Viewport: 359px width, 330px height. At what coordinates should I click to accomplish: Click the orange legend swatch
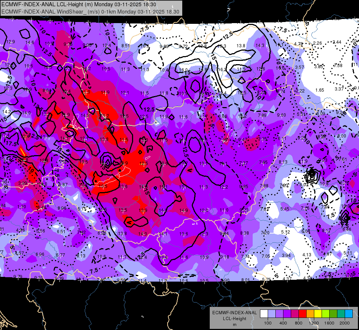point(310,314)
